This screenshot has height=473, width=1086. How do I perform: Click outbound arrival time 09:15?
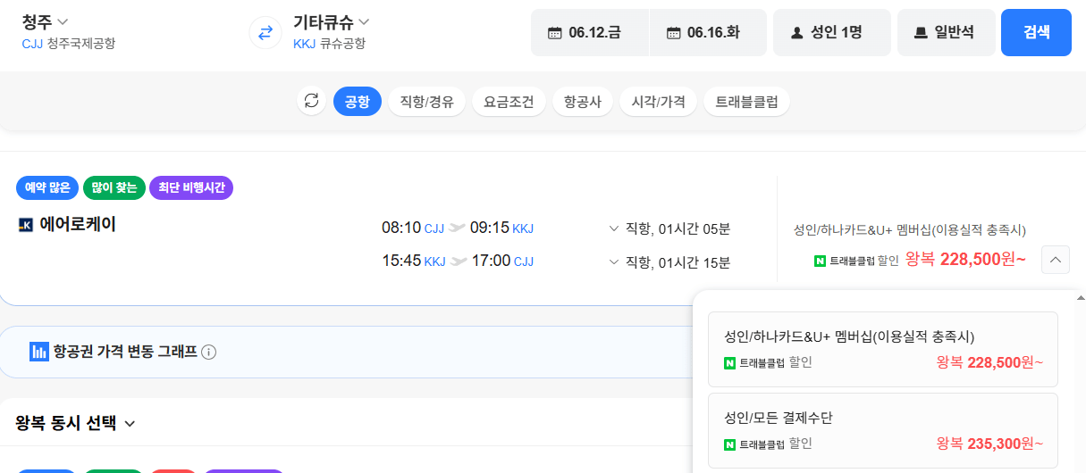[490, 228]
